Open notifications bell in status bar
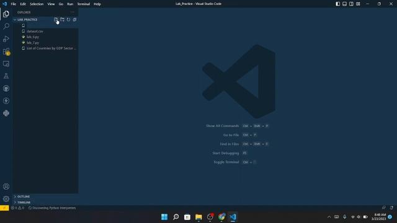Image resolution: width=397 pixels, height=223 pixels. point(391,208)
